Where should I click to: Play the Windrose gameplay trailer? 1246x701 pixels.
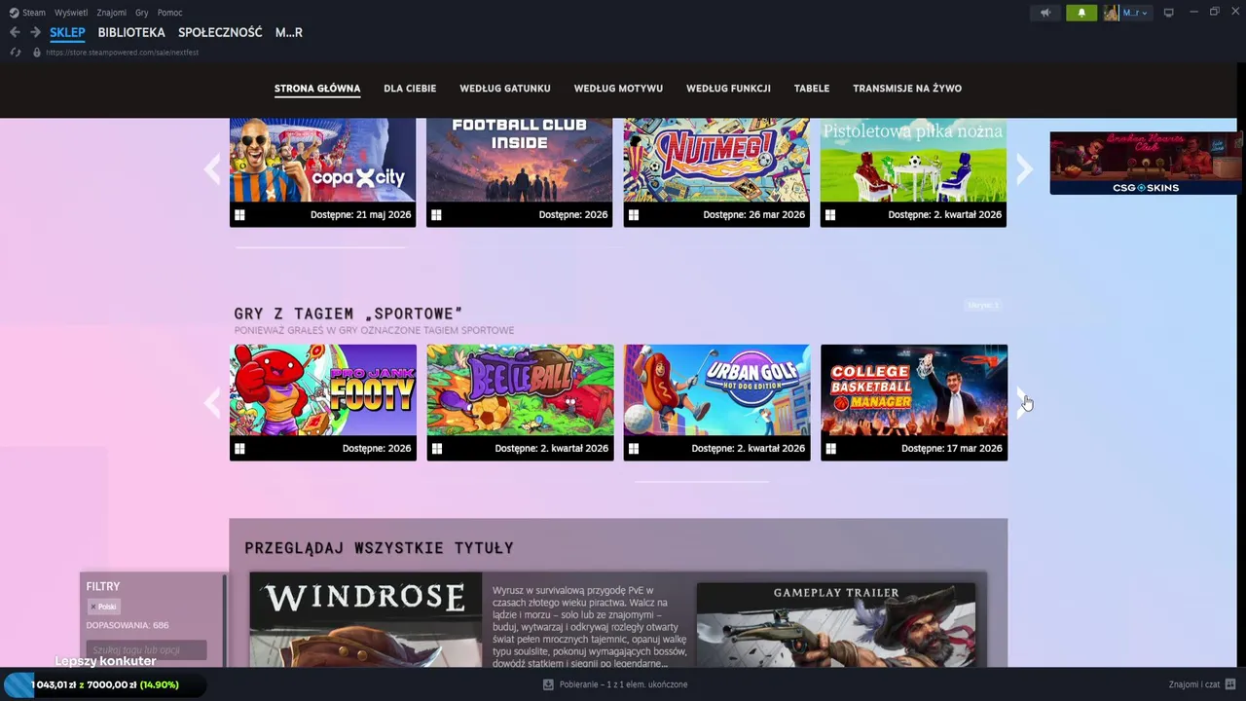coord(836,625)
